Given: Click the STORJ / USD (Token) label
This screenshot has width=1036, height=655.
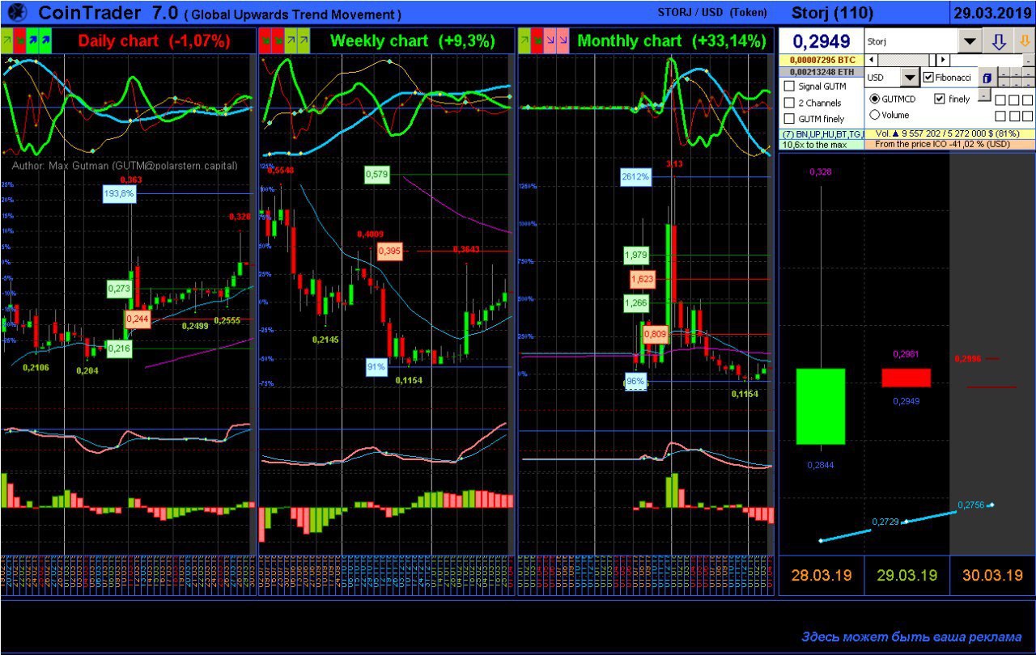Looking at the screenshot, I should [711, 12].
